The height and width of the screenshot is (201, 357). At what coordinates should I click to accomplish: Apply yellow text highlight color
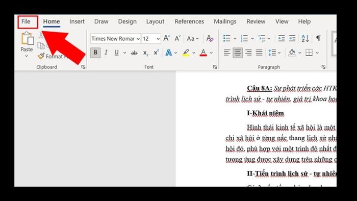point(186,53)
